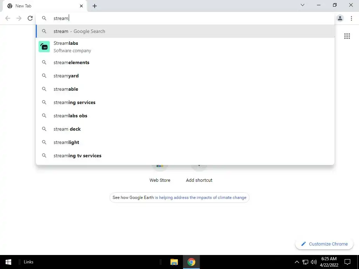
Task: Follow the Google Earth climate change link
Action: tap(200, 198)
